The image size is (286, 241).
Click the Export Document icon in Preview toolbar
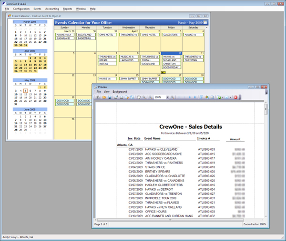click(x=219, y=97)
